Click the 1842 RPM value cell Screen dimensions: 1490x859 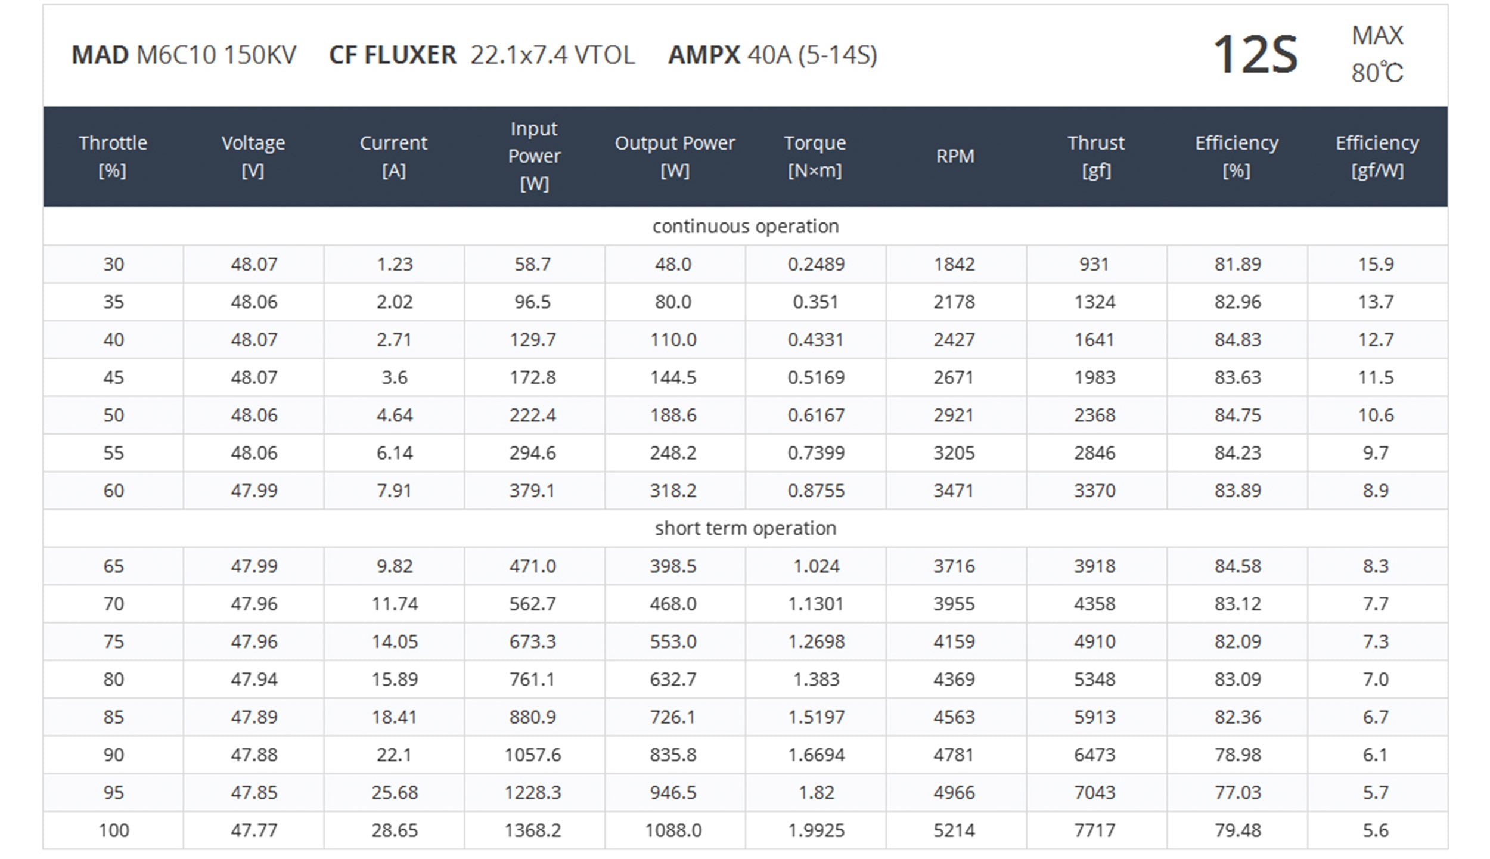click(x=954, y=264)
